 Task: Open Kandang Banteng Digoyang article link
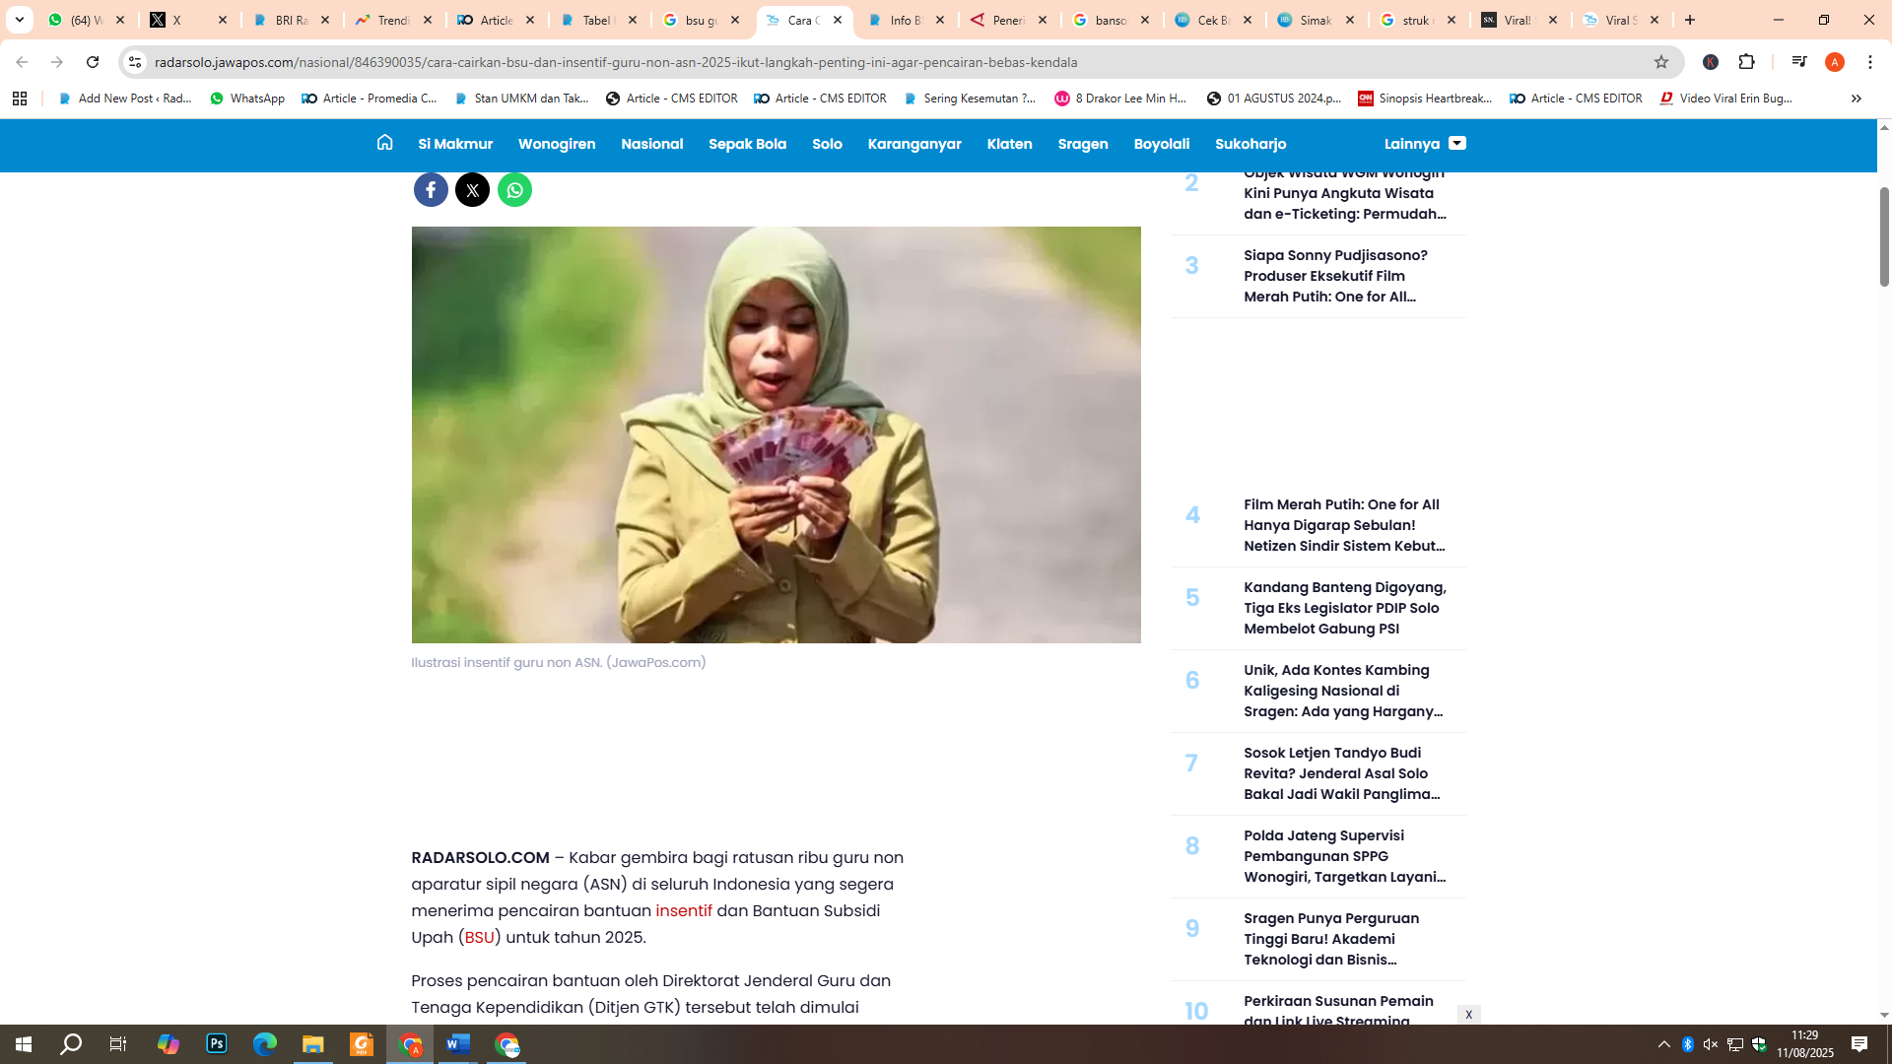point(1344,608)
